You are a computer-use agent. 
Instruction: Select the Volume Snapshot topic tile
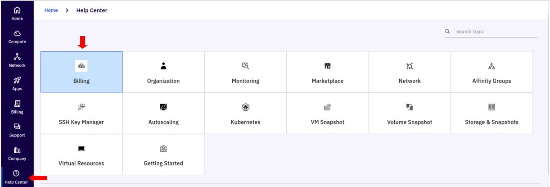[410, 113]
